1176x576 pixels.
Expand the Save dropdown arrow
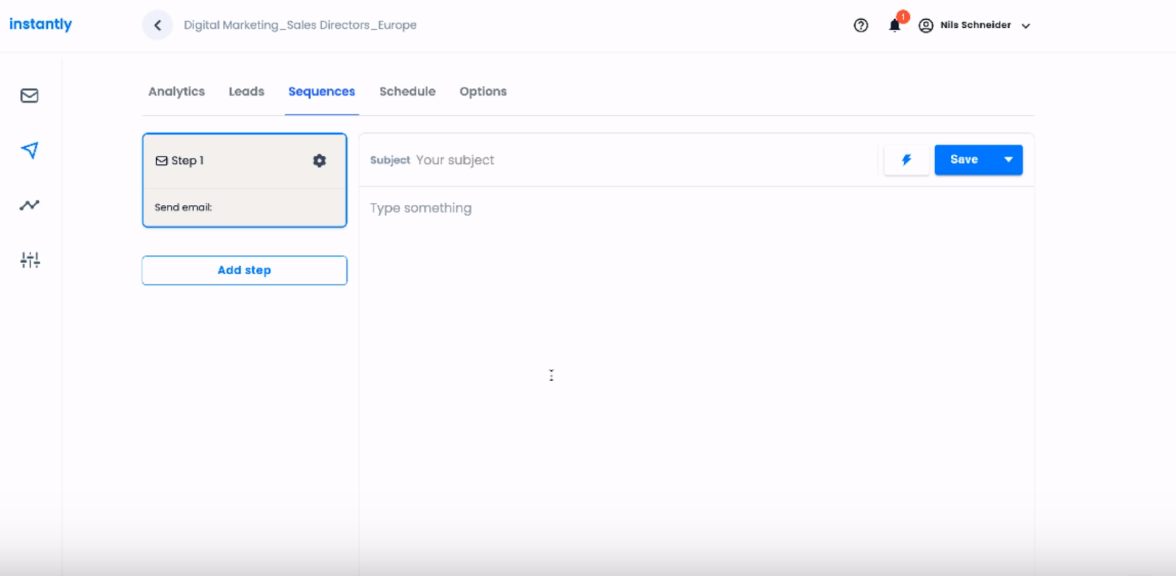pos(1008,160)
